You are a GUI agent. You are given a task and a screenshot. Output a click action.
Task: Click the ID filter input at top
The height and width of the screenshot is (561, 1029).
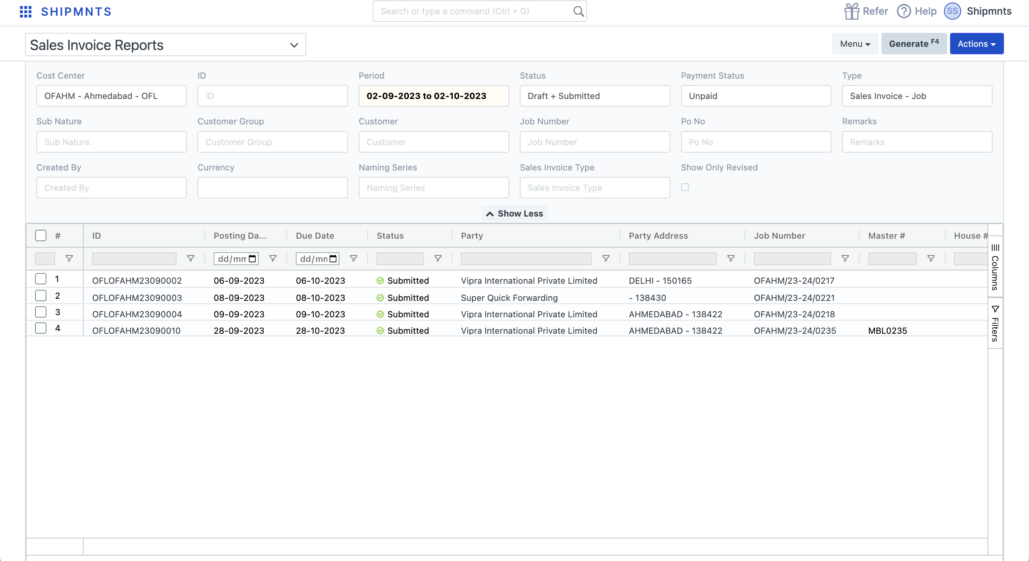click(x=272, y=96)
